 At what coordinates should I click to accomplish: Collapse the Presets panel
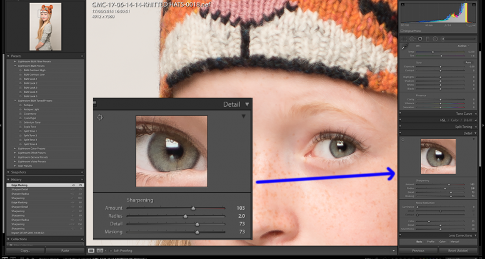[8, 56]
